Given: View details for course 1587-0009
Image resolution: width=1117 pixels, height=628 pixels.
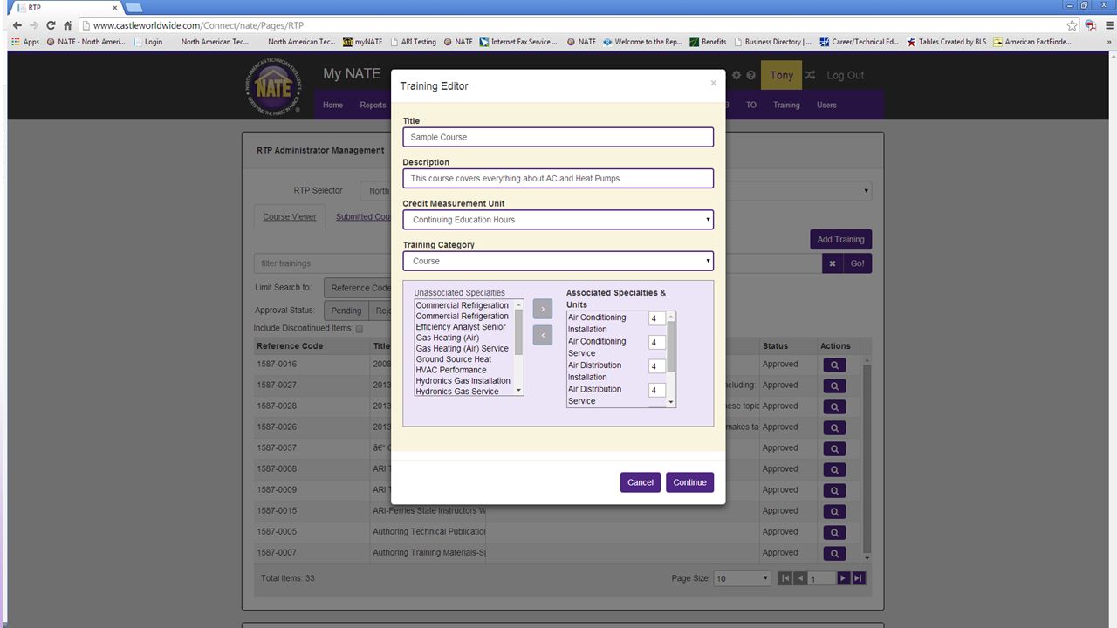Looking at the screenshot, I should [834, 490].
